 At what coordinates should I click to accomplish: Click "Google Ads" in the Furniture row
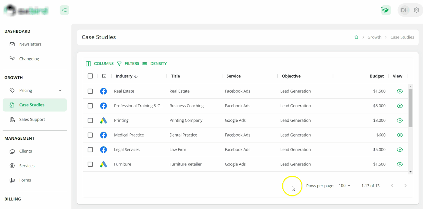[235, 164]
